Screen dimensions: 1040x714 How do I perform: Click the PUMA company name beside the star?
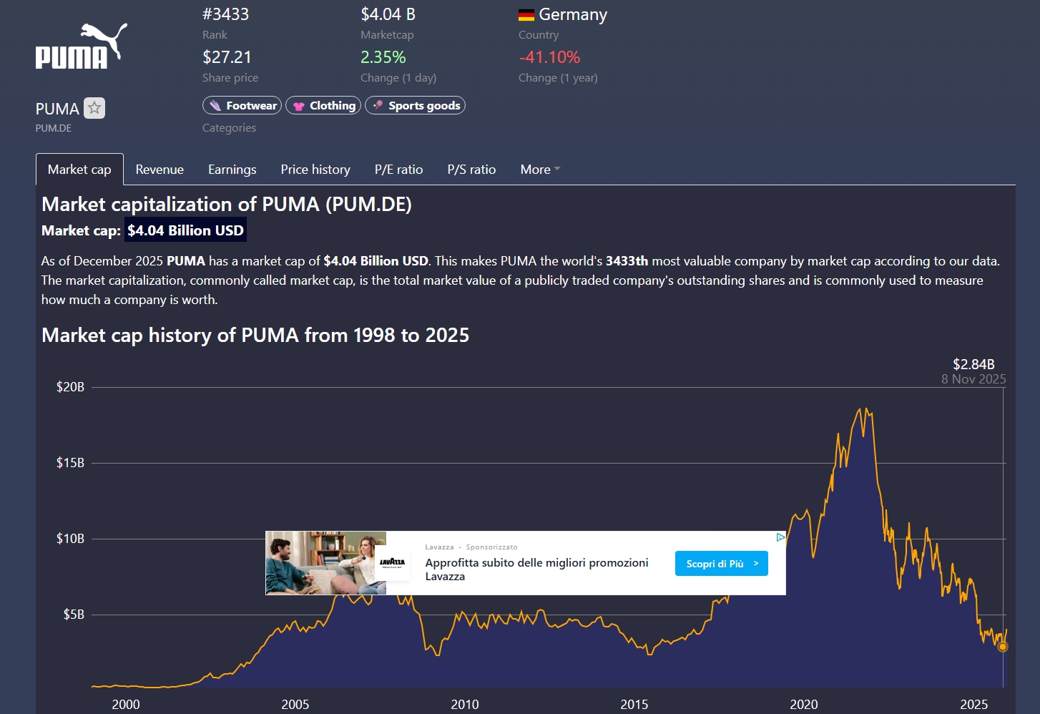[x=57, y=109]
